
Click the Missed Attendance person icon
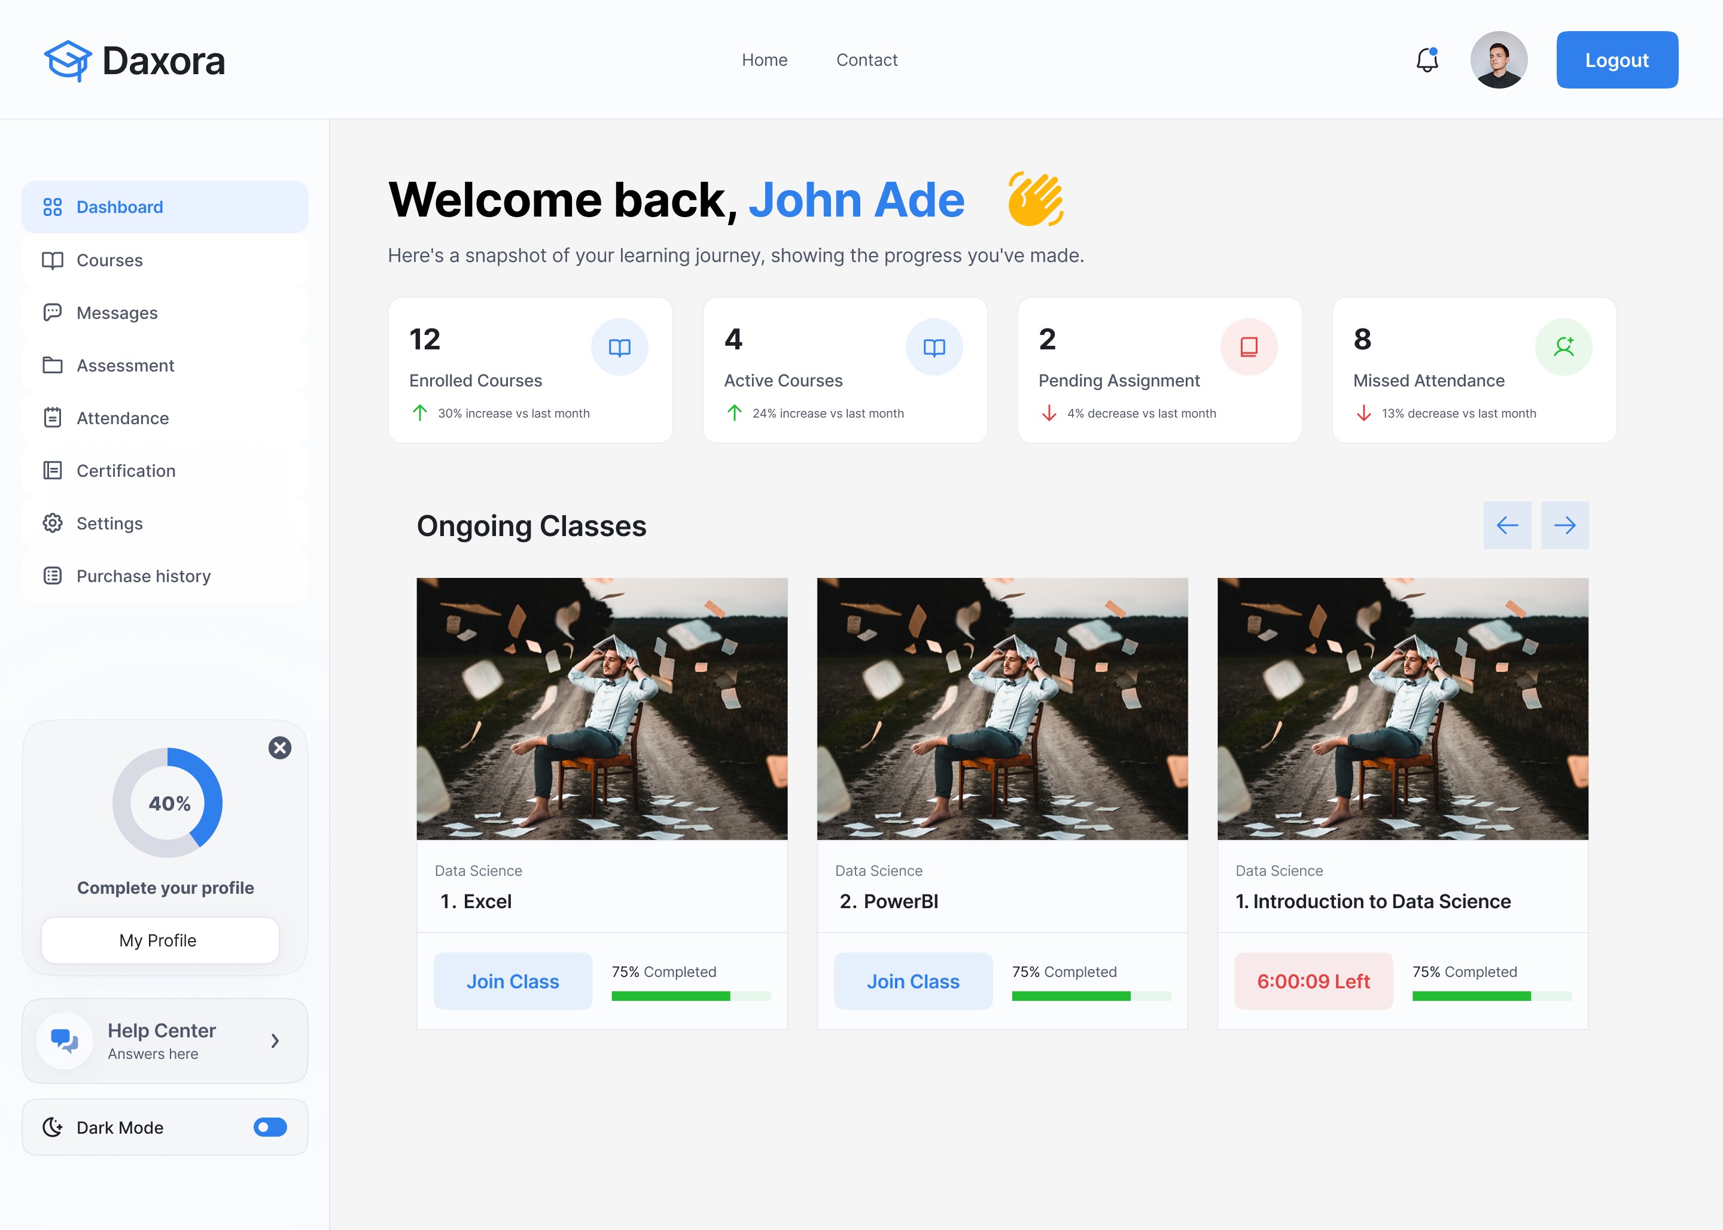[x=1563, y=348]
